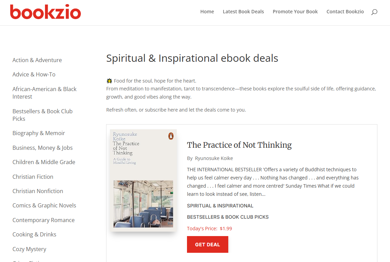Click the bookzio logo
This screenshot has height=262, width=390.
[x=45, y=12]
